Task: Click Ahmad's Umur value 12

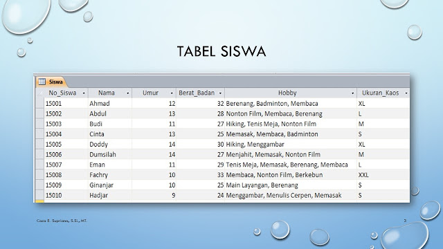Action: tap(154, 103)
